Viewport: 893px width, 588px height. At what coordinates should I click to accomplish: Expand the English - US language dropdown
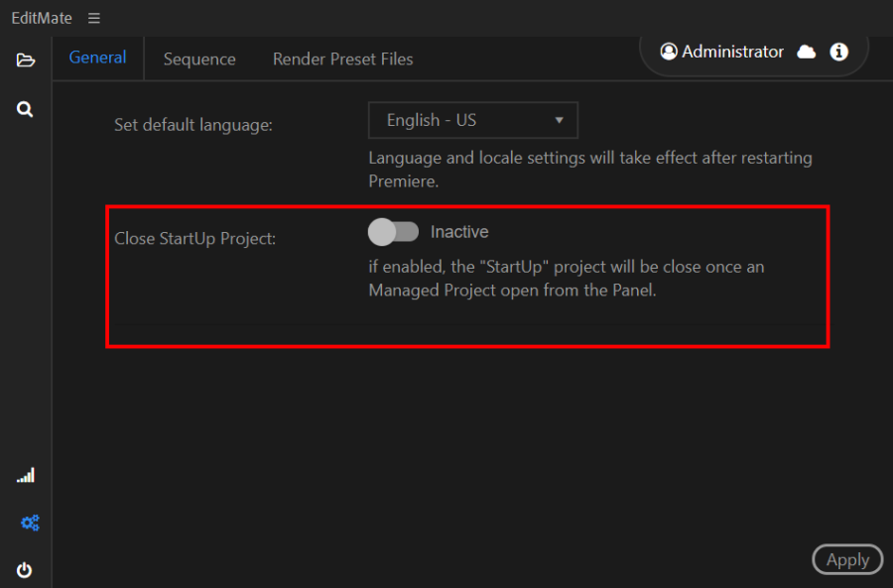472,120
